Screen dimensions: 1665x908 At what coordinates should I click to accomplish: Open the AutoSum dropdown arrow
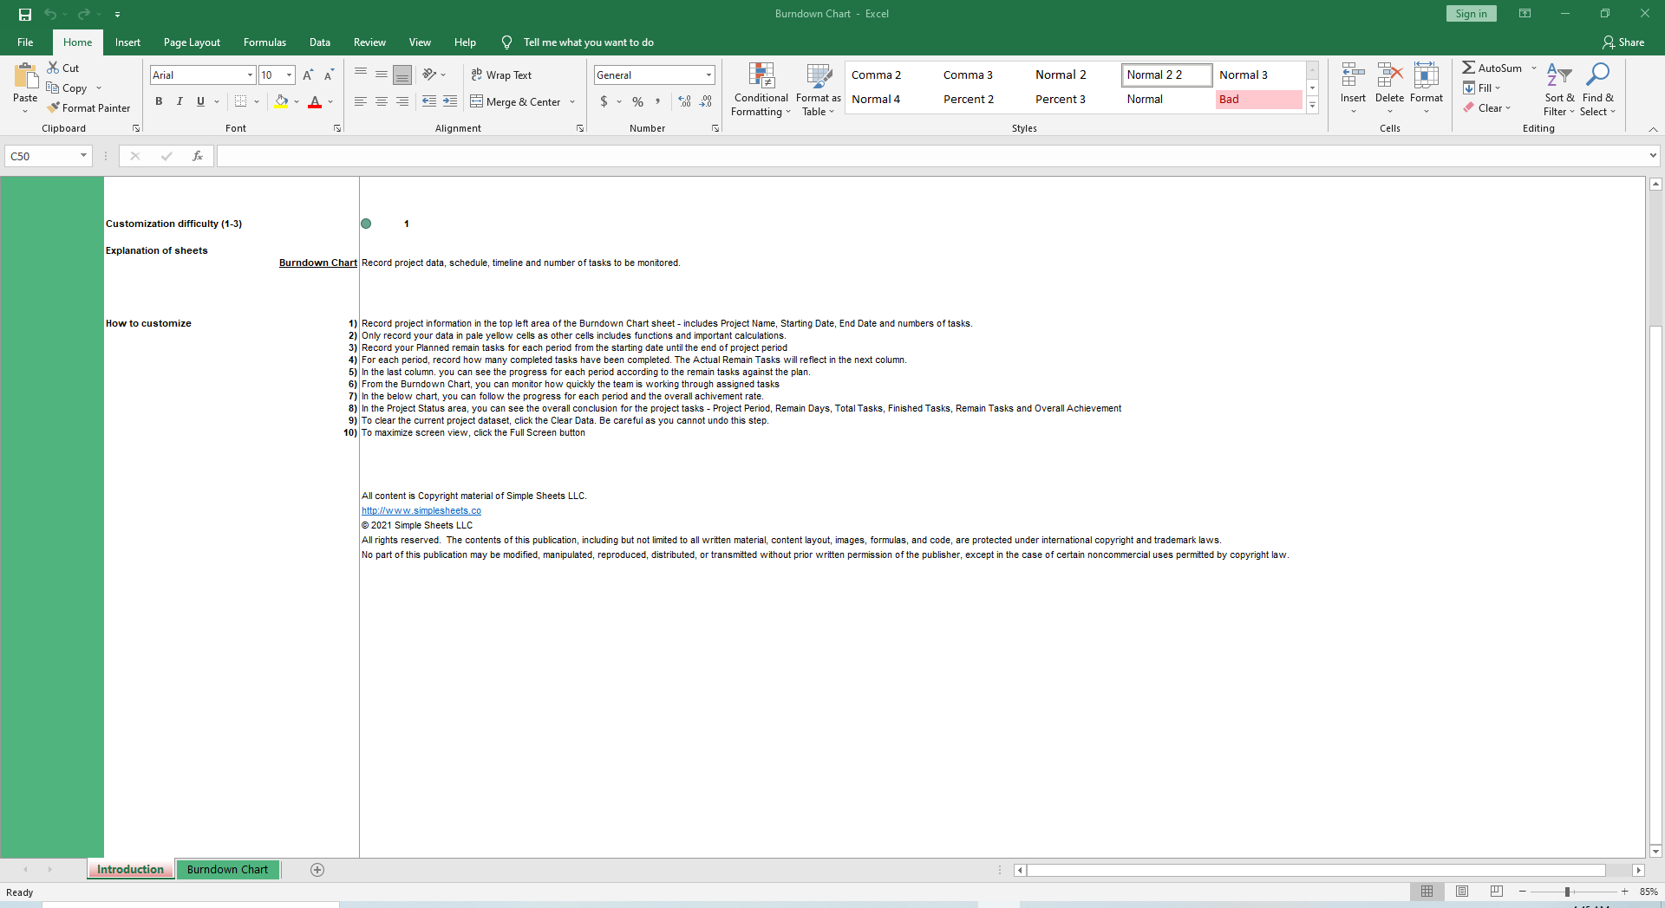[1533, 68]
